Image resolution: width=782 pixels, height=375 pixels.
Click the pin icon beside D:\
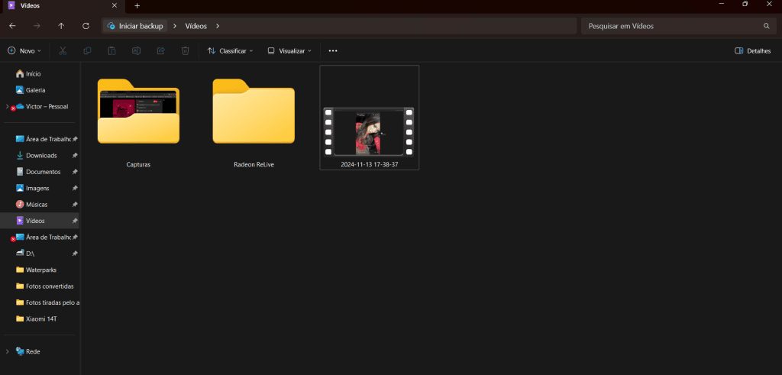(75, 254)
